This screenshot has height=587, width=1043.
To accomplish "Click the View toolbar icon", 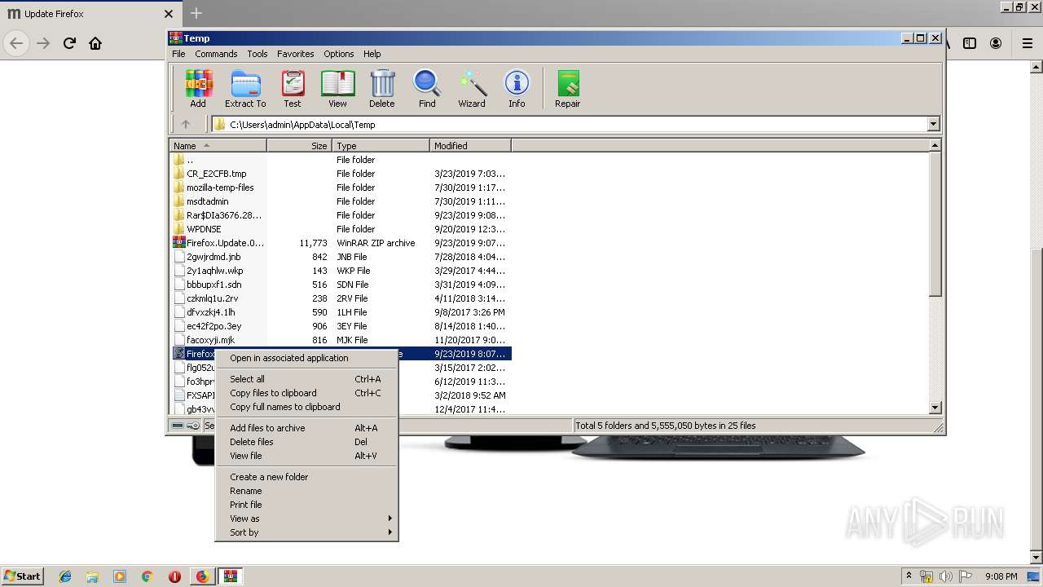I will [337, 89].
